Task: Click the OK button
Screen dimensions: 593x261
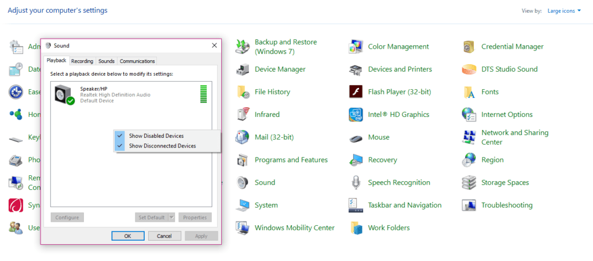Action: coord(128,236)
